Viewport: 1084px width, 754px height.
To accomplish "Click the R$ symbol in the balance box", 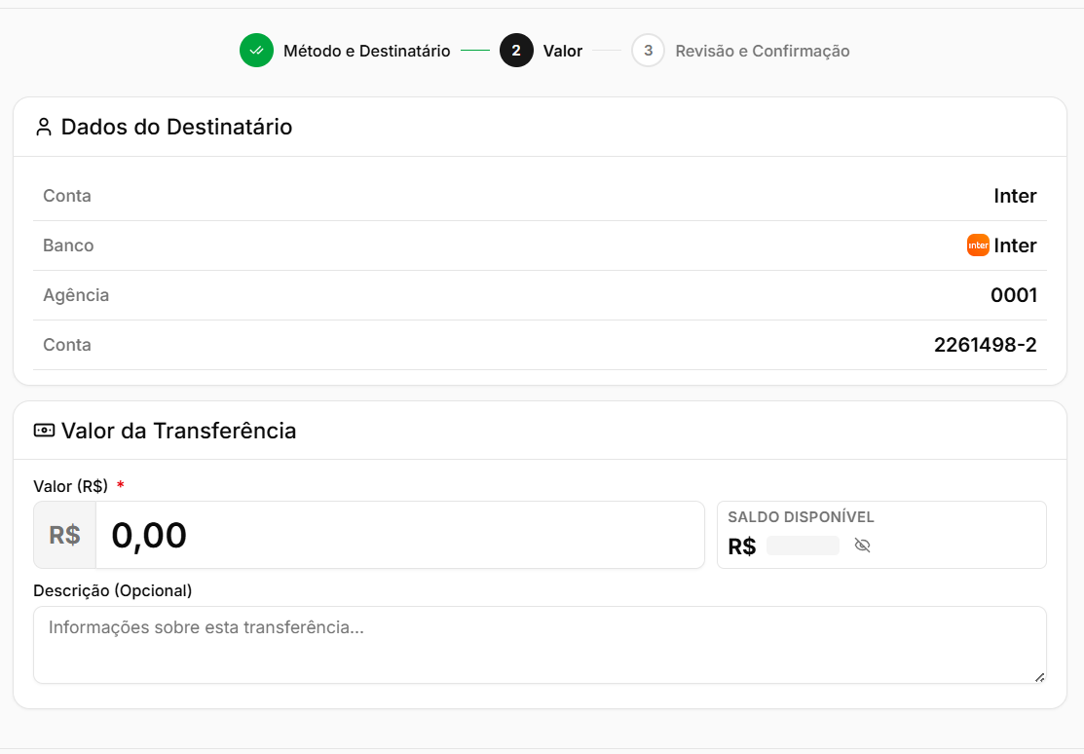I will coord(742,547).
